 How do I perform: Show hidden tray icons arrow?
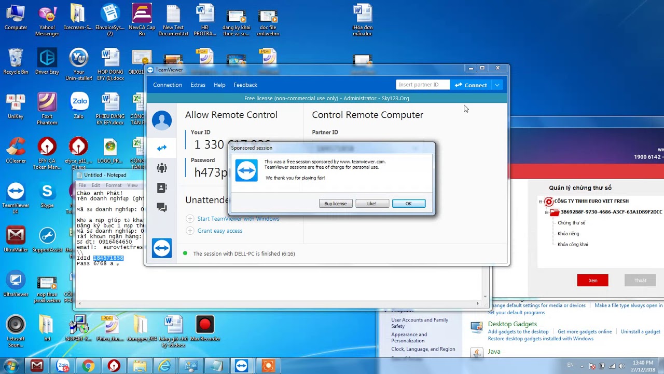tap(582, 366)
